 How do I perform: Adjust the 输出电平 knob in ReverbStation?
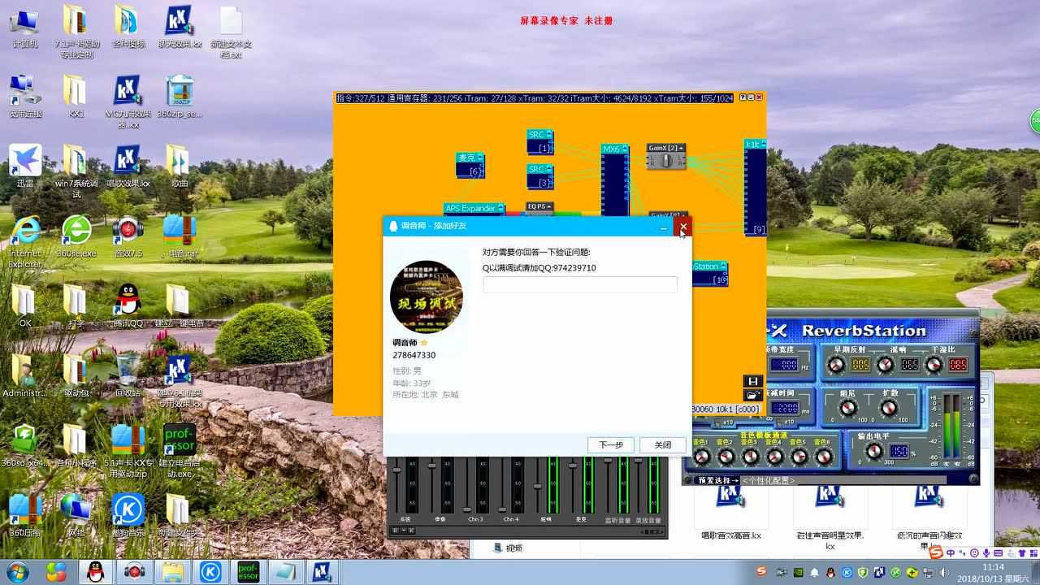pos(873,451)
